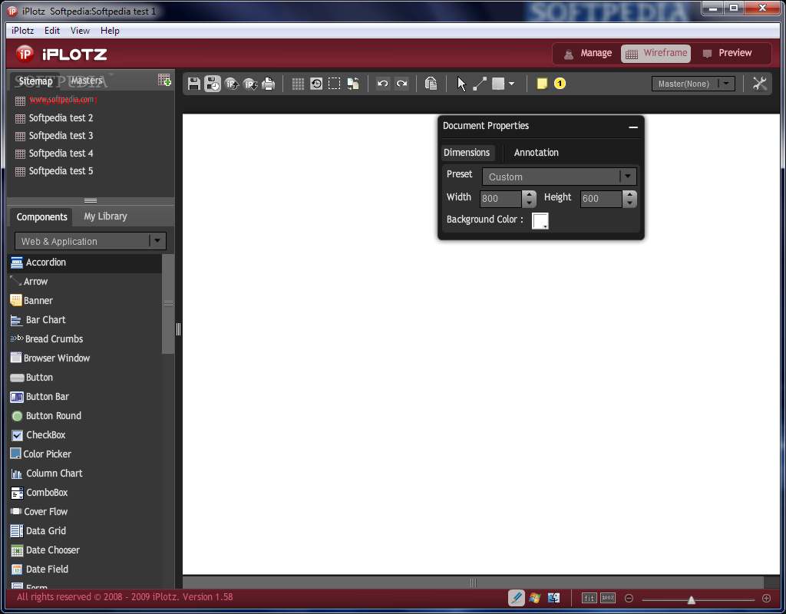Screen dimensions: 786x614
Task: Open the Help menu
Action: click(x=110, y=31)
